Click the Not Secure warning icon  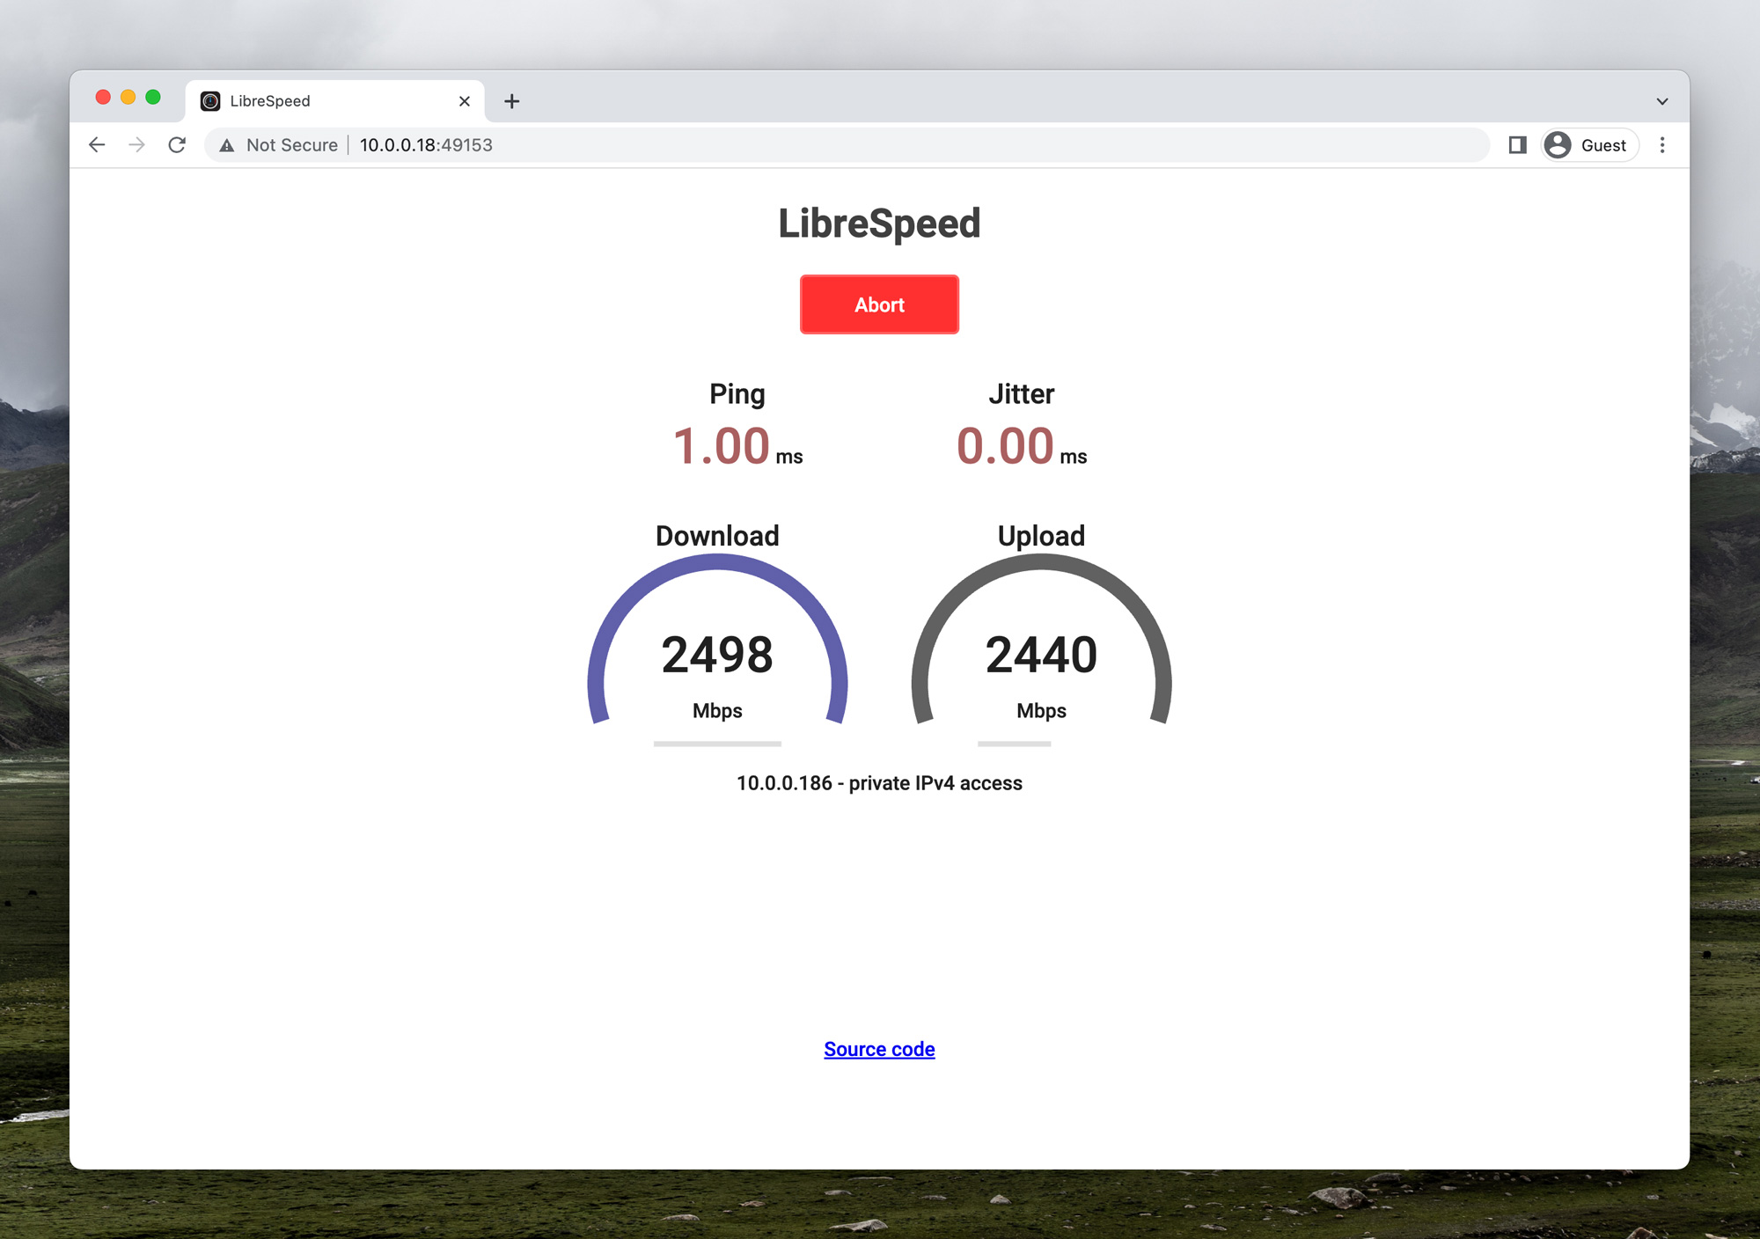click(227, 146)
